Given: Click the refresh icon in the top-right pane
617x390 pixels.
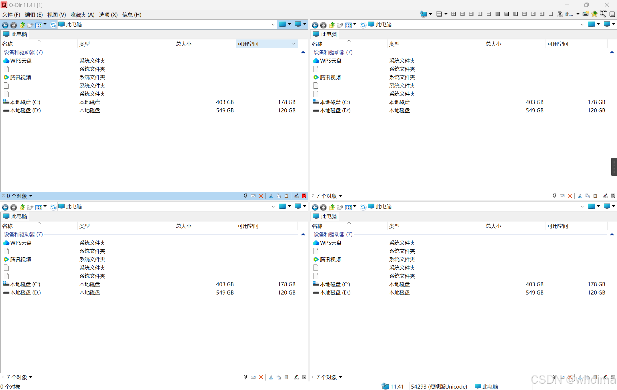Looking at the screenshot, I should [363, 25].
